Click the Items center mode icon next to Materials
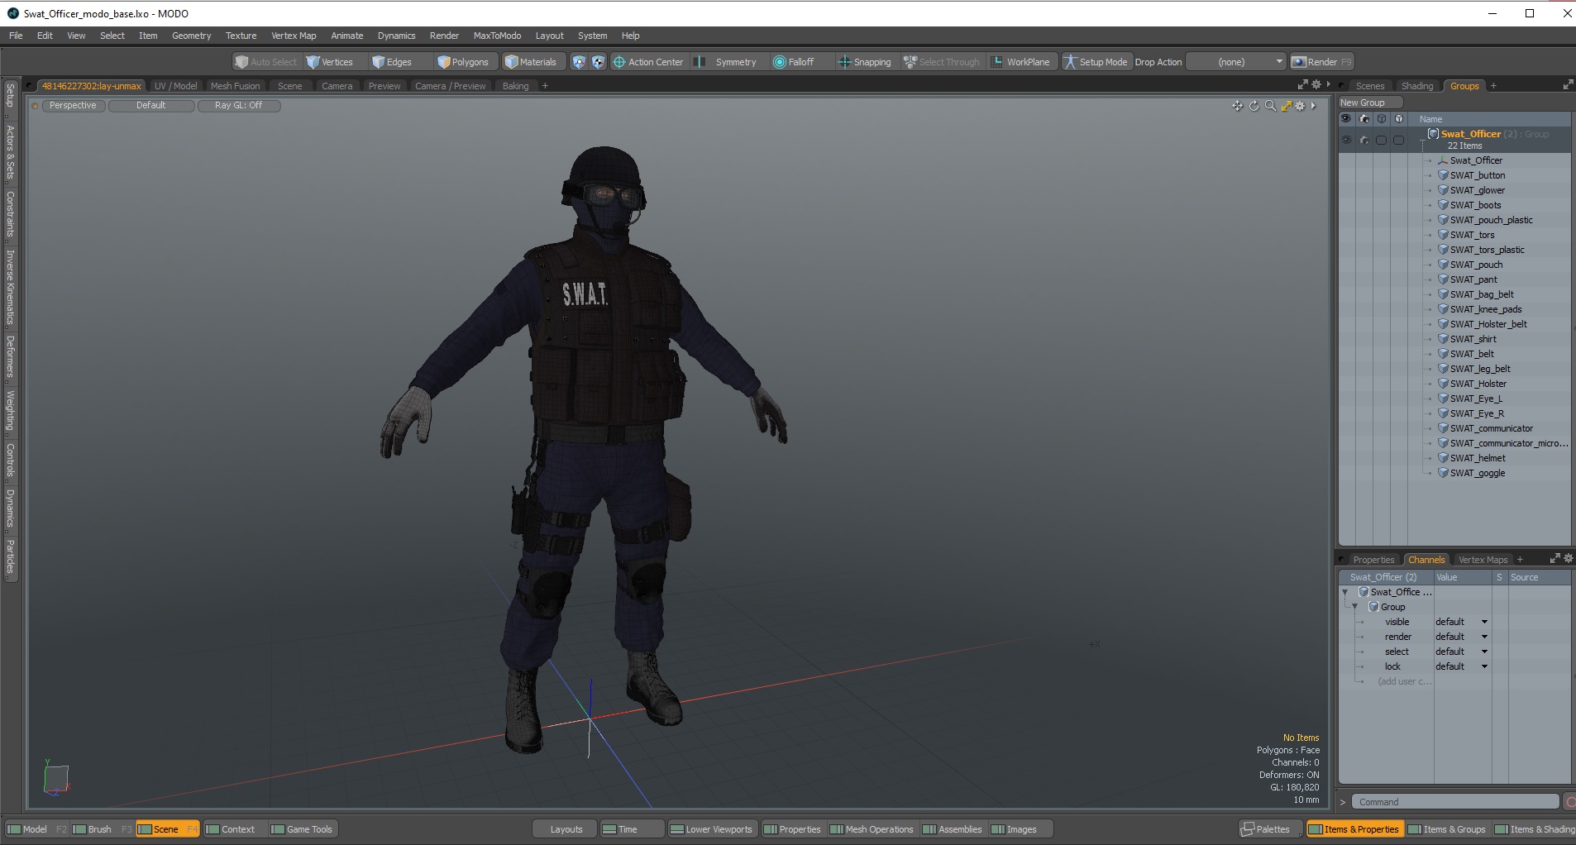Viewport: 1576px width, 845px height. (x=579, y=62)
